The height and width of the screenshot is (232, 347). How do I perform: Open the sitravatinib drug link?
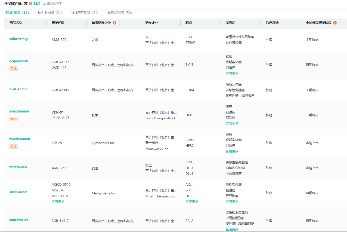coord(18,192)
